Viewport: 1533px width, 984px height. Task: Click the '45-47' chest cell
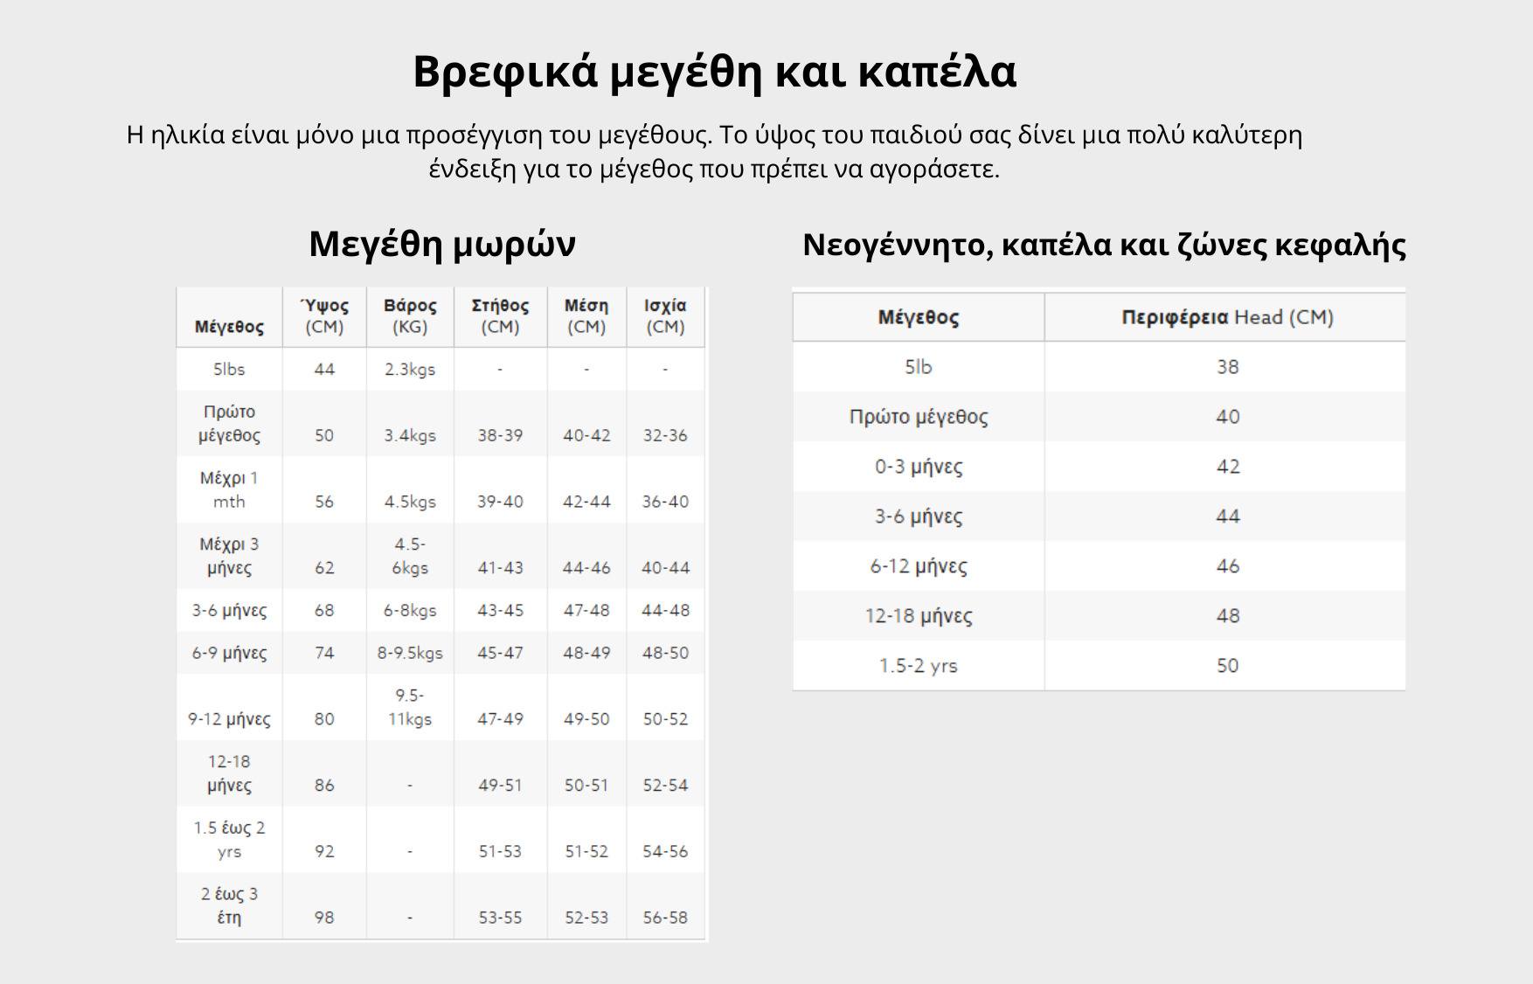[500, 653]
